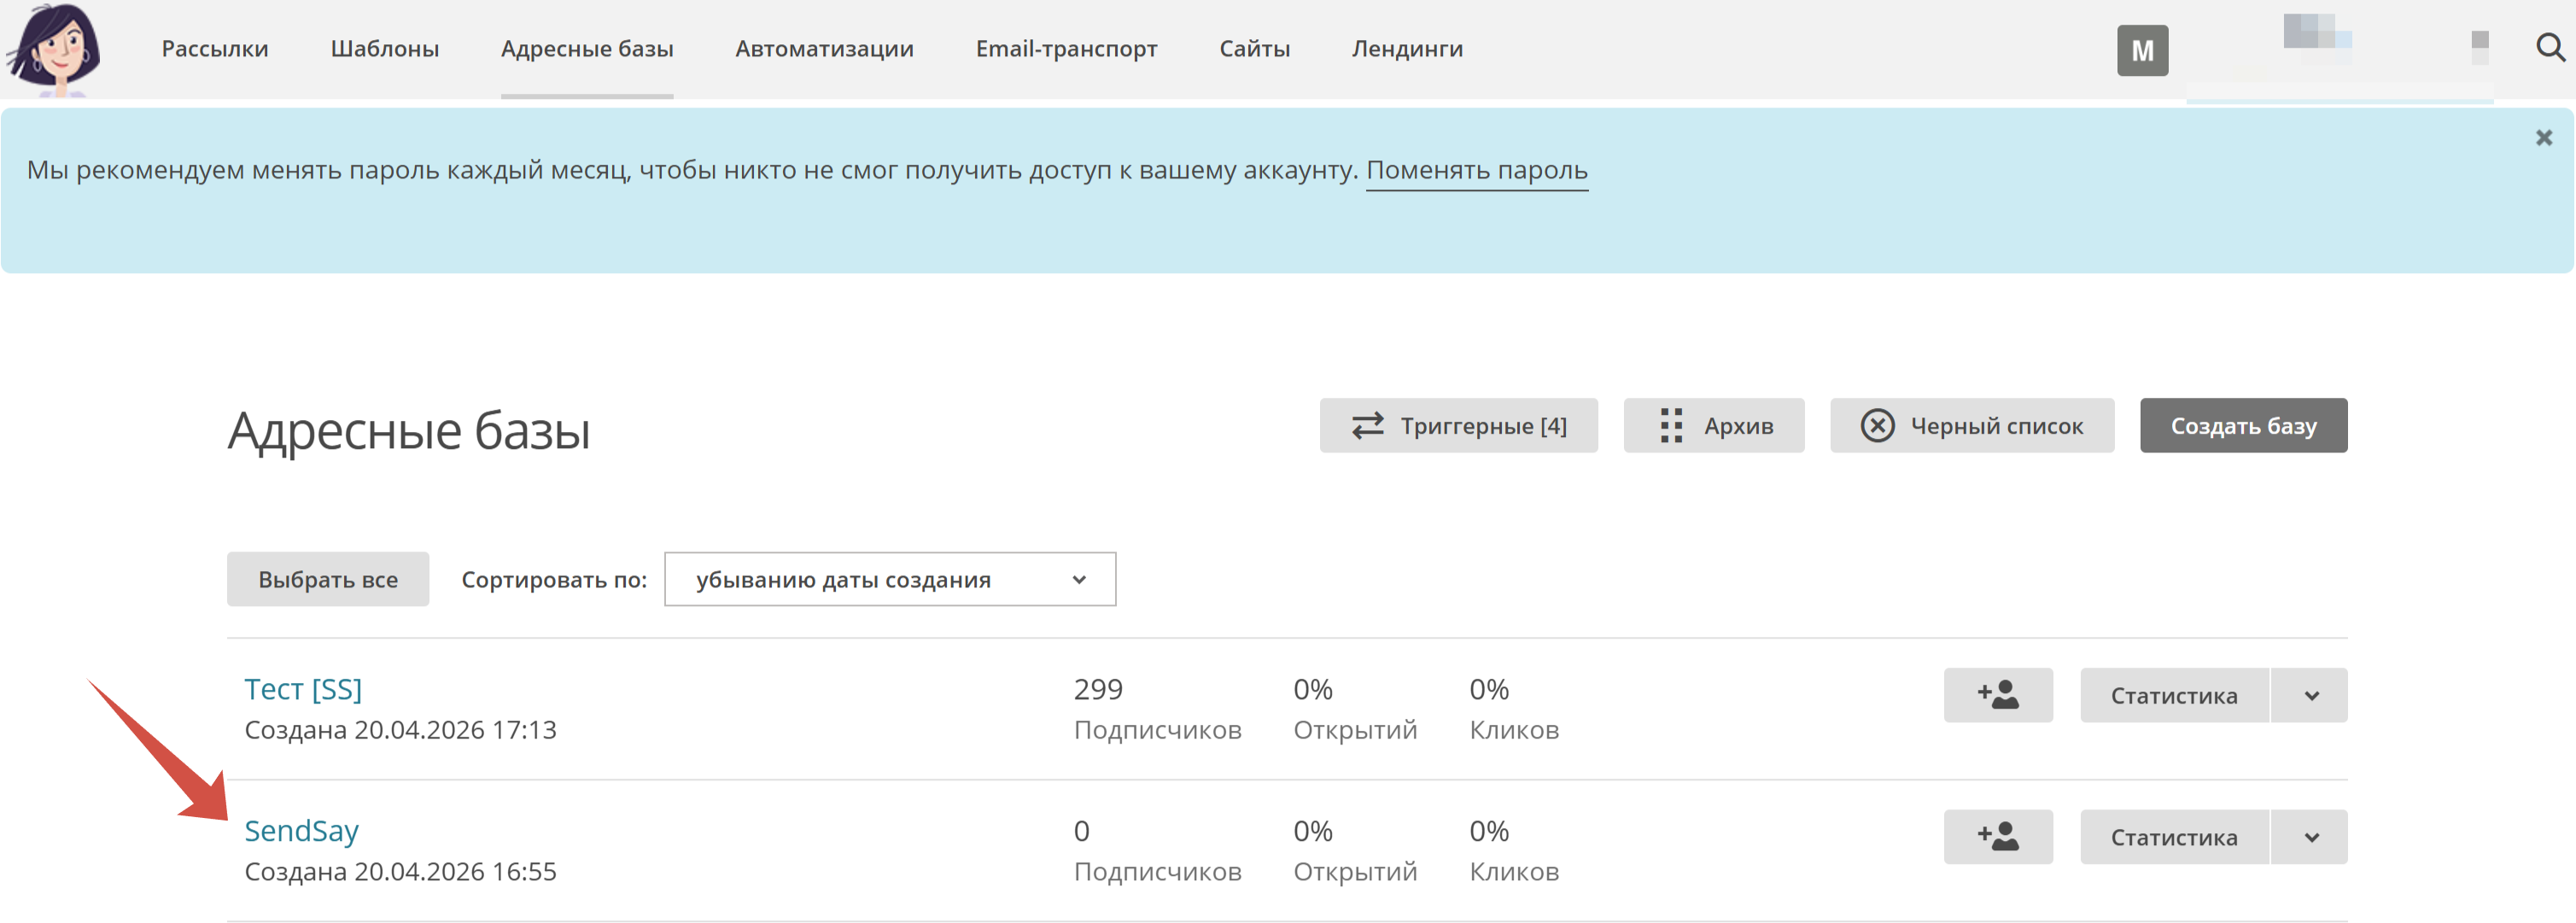Viewport: 2576px width, 923px height.
Task: Go to Рассылки tab
Action: (215, 49)
